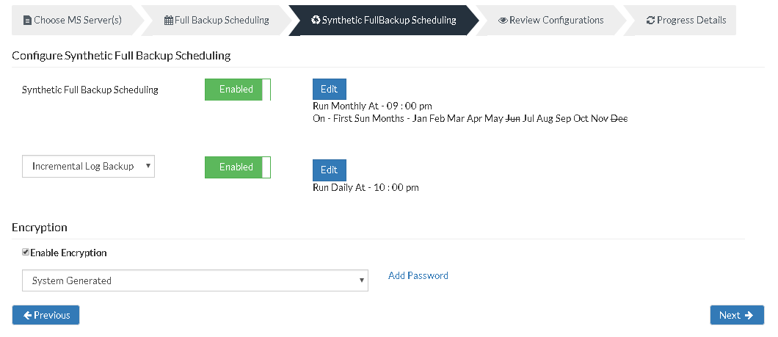The height and width of the screenshot is (337, 778).
Task: Click the left arrow icon on Previous button
Action: click(x=28, y=315)
